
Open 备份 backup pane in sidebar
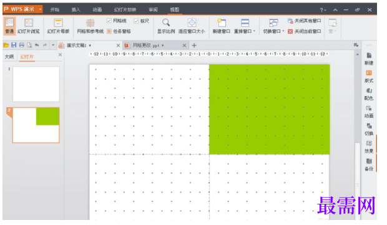tap(369, 165)
